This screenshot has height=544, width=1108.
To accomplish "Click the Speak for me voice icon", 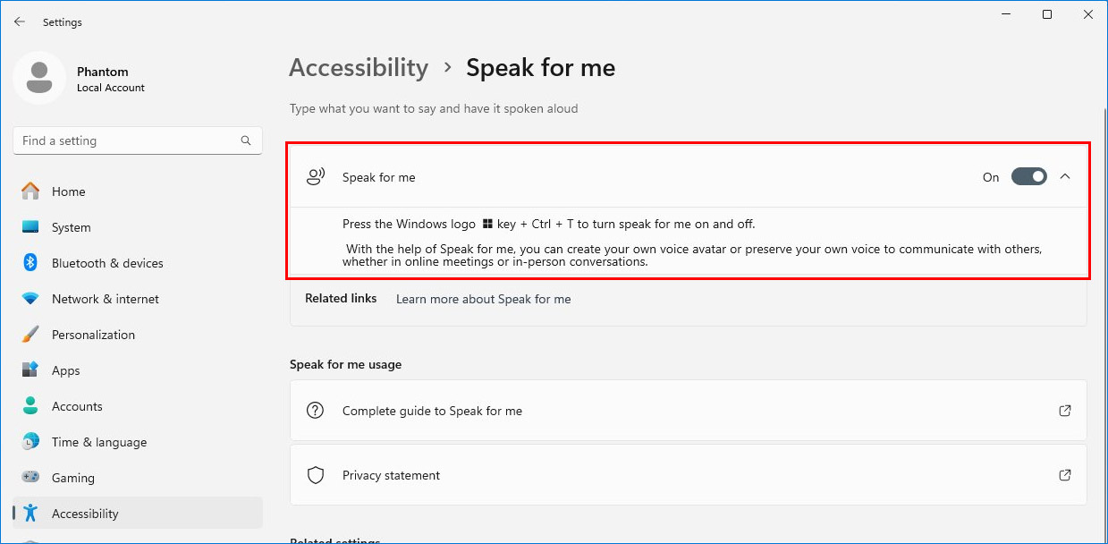I will [x=315, y=177].
